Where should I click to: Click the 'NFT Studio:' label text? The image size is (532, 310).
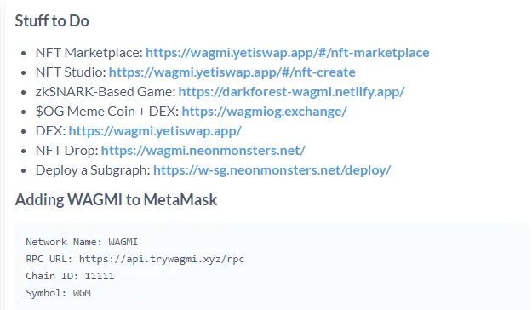pos(71,72)
